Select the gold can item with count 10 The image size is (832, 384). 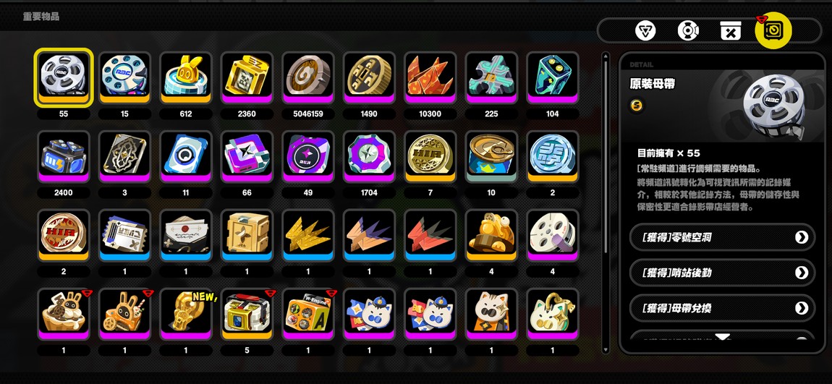tap(491, 156)
